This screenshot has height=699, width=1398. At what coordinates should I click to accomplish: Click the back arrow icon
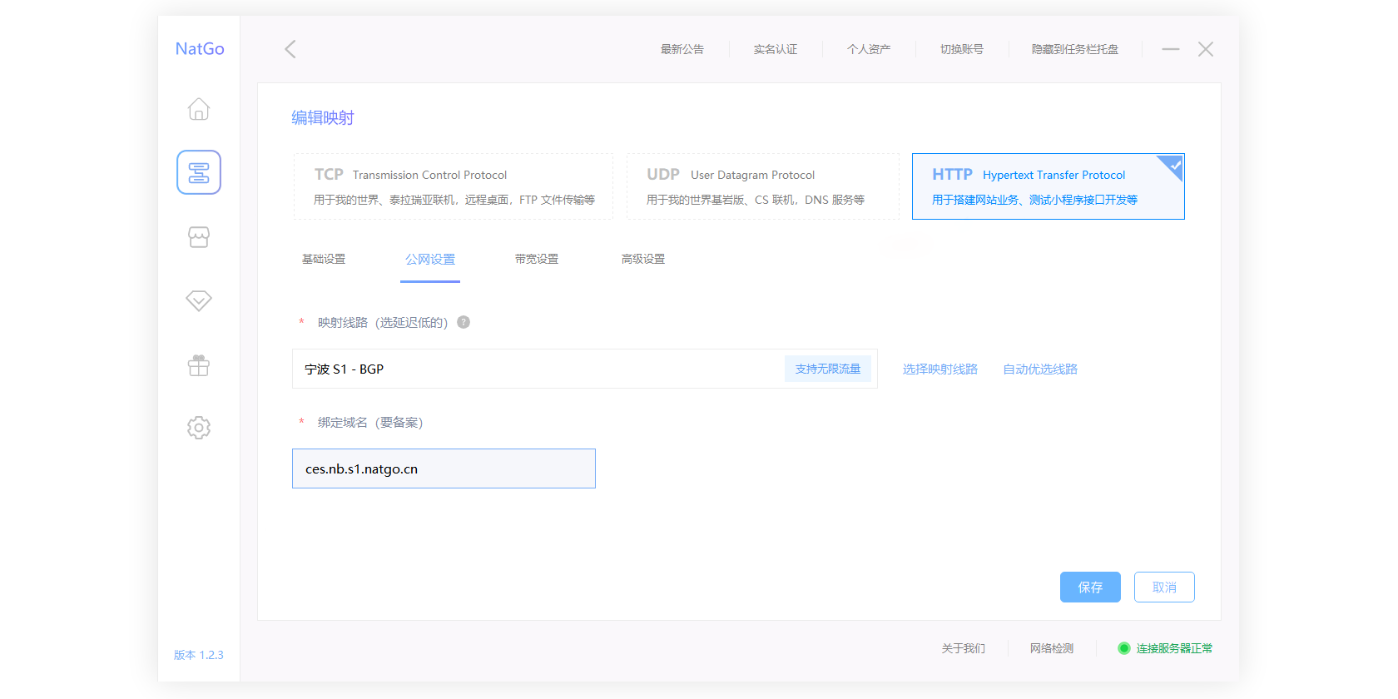coord(290,49)
